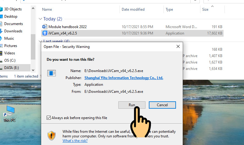Open Desktop folder in the sidebar

pos(11,16)
